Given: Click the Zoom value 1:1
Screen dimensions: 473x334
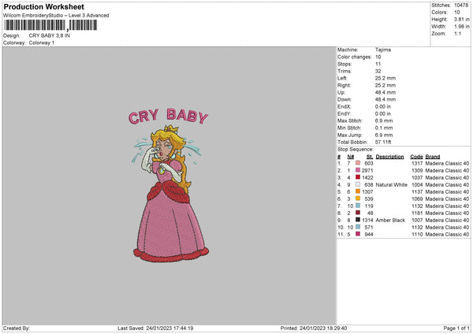Looking at the screenshot, I should coord(457,34).
